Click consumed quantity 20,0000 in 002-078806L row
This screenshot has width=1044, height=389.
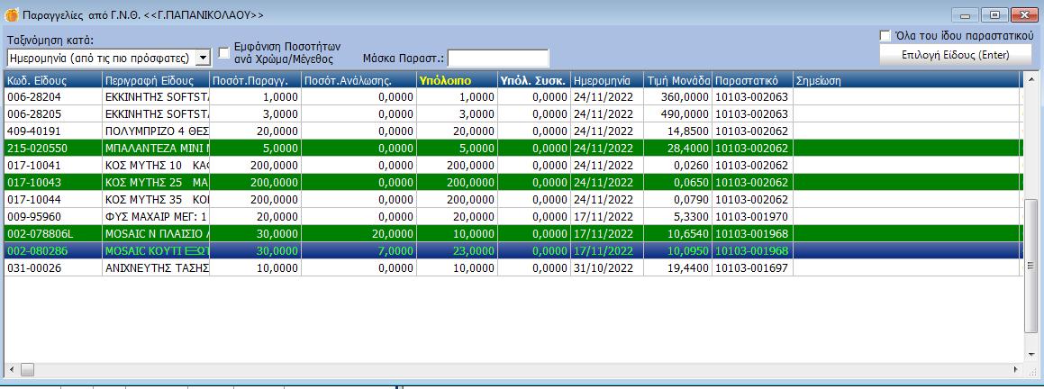[392, 234]
